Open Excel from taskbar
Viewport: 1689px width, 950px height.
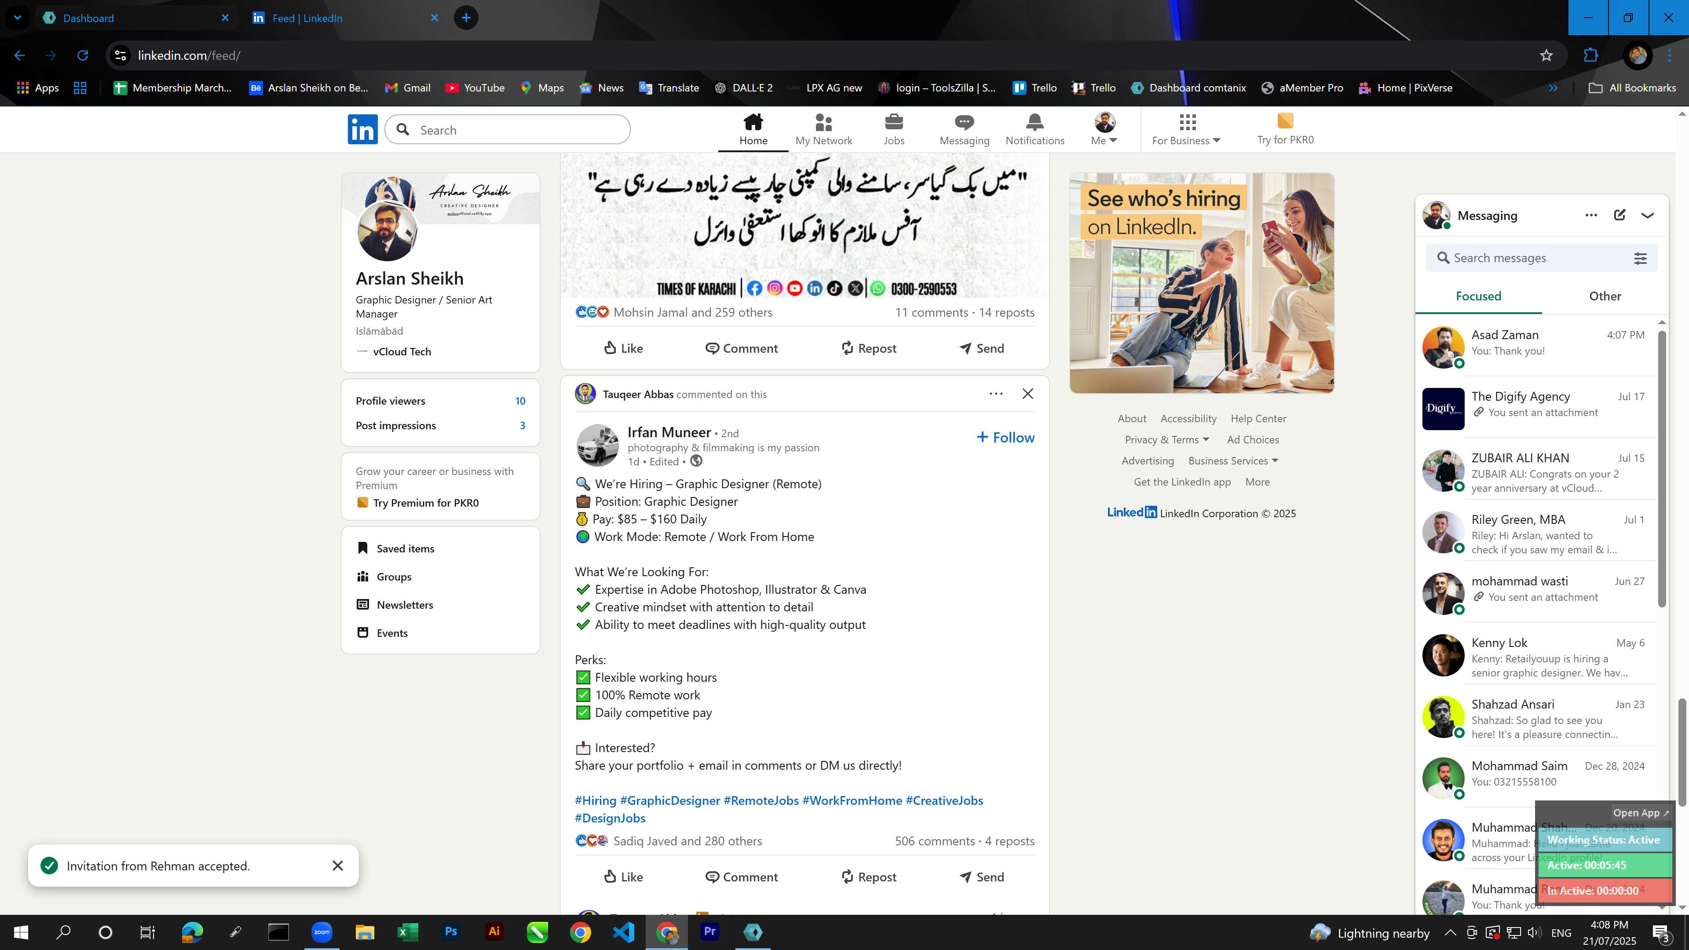pos(407,932)
